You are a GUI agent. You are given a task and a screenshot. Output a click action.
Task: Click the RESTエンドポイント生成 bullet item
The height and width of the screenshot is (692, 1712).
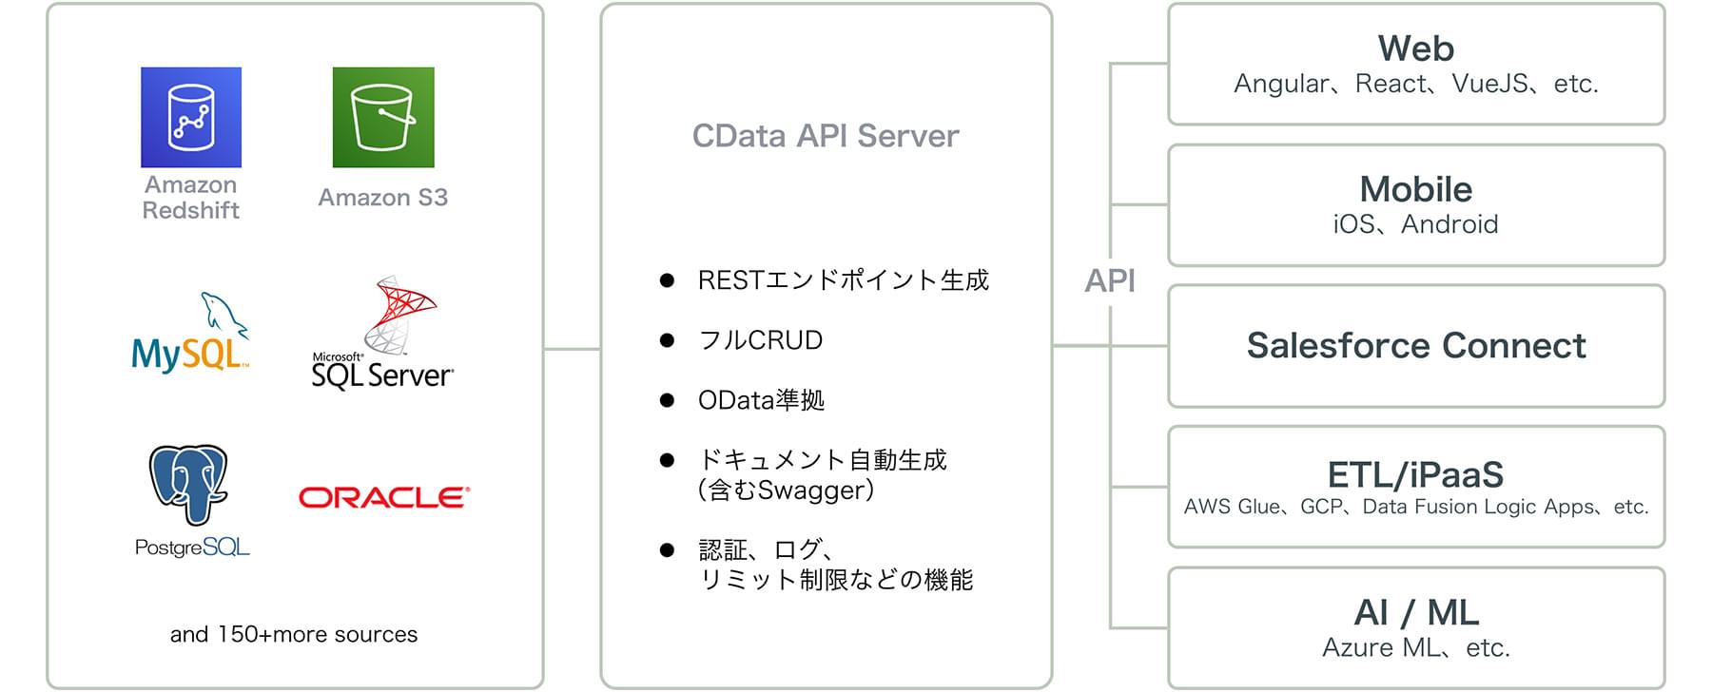(x=843, y=280)
